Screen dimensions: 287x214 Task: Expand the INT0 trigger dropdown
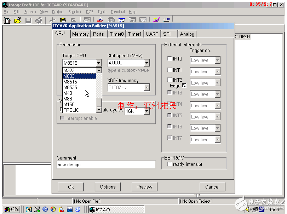(217, 60)
